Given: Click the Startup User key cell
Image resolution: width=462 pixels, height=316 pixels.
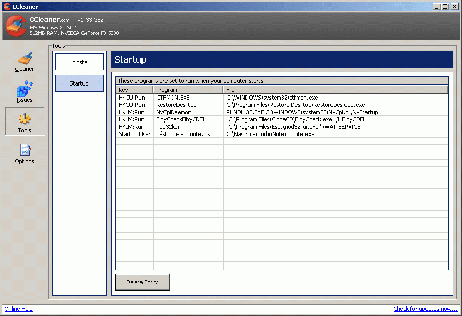Looking at the screenshot, I should coord(134,134).
